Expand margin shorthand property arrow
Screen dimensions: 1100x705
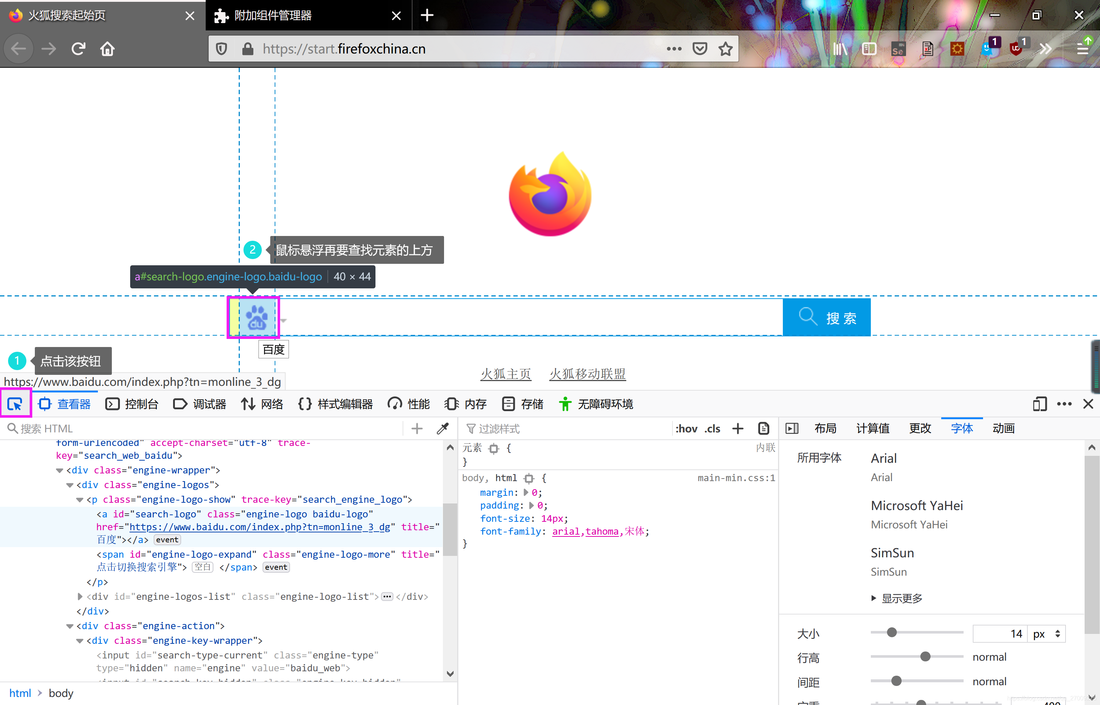click(x=526, y=492)
